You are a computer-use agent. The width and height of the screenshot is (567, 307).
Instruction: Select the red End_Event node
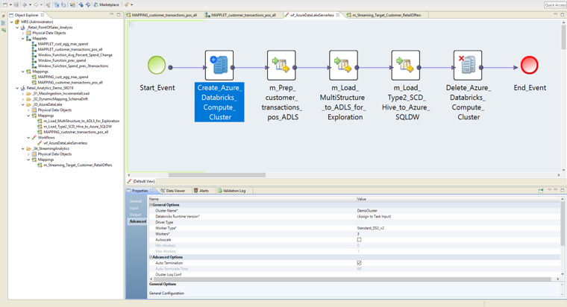pos(529,66)
